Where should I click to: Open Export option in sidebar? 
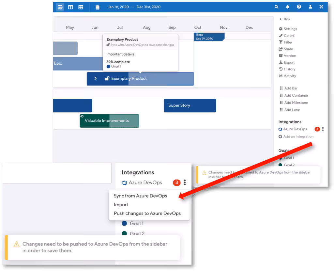[287, 62]
